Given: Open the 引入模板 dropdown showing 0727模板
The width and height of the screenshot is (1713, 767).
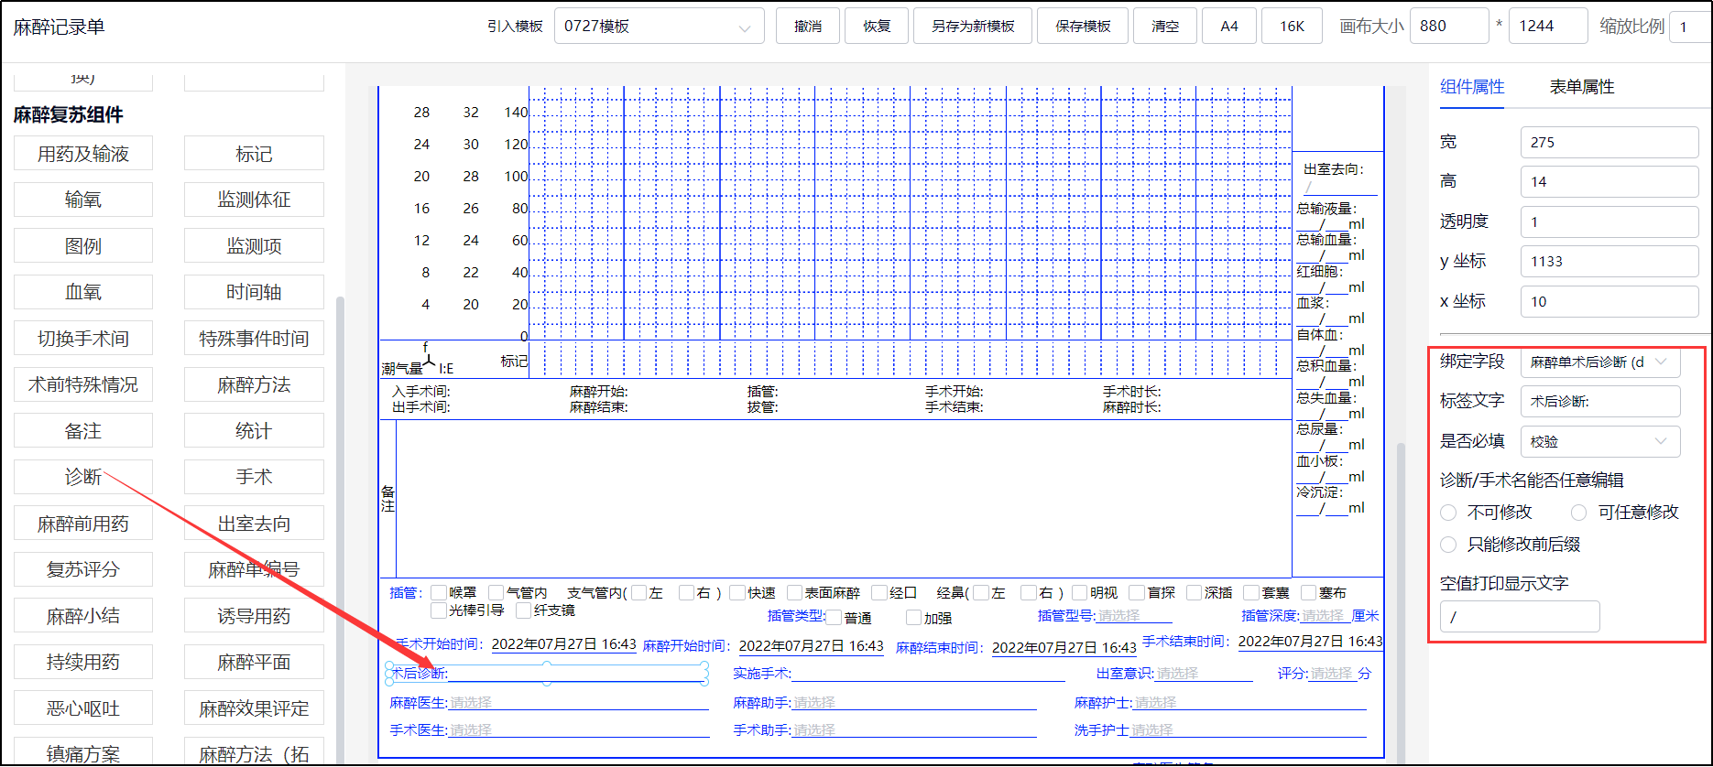Looking at the screenshot, I should pos(659,27).
